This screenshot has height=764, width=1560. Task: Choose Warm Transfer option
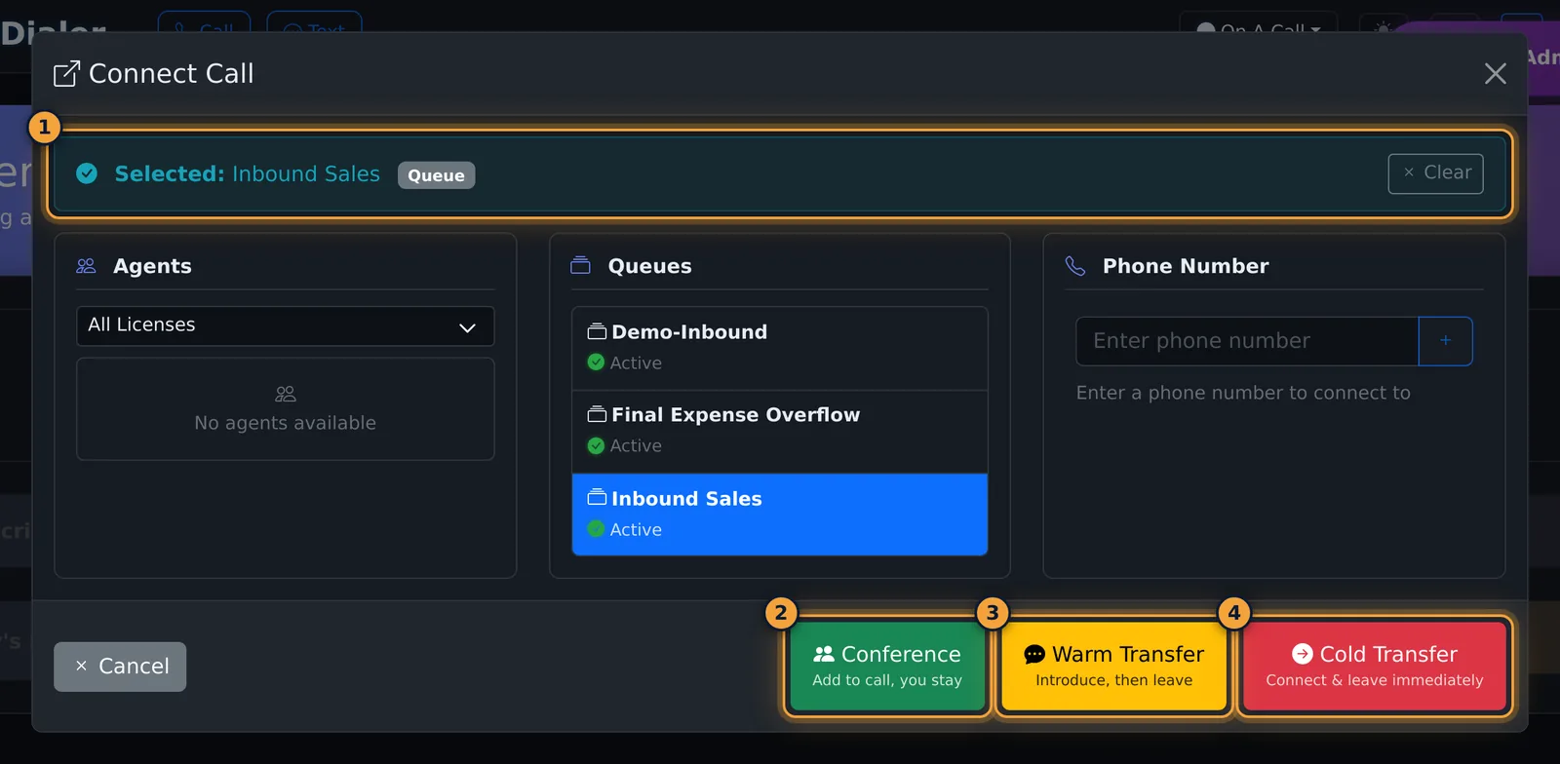[x=1113, y=666]
